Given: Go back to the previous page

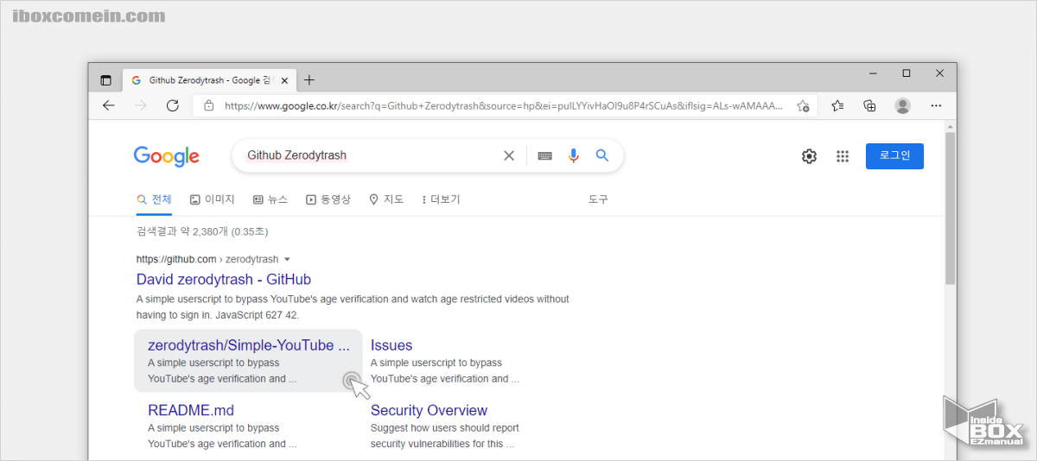Looking at the screenshot, I should point(109,105).
